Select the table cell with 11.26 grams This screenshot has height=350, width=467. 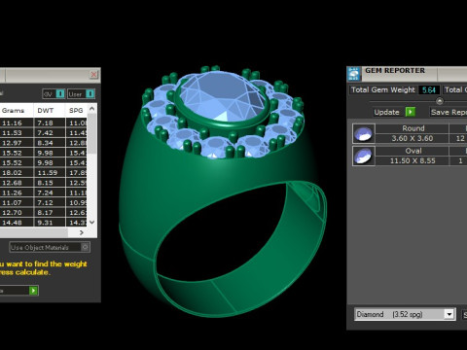click(x=17, y=192)
